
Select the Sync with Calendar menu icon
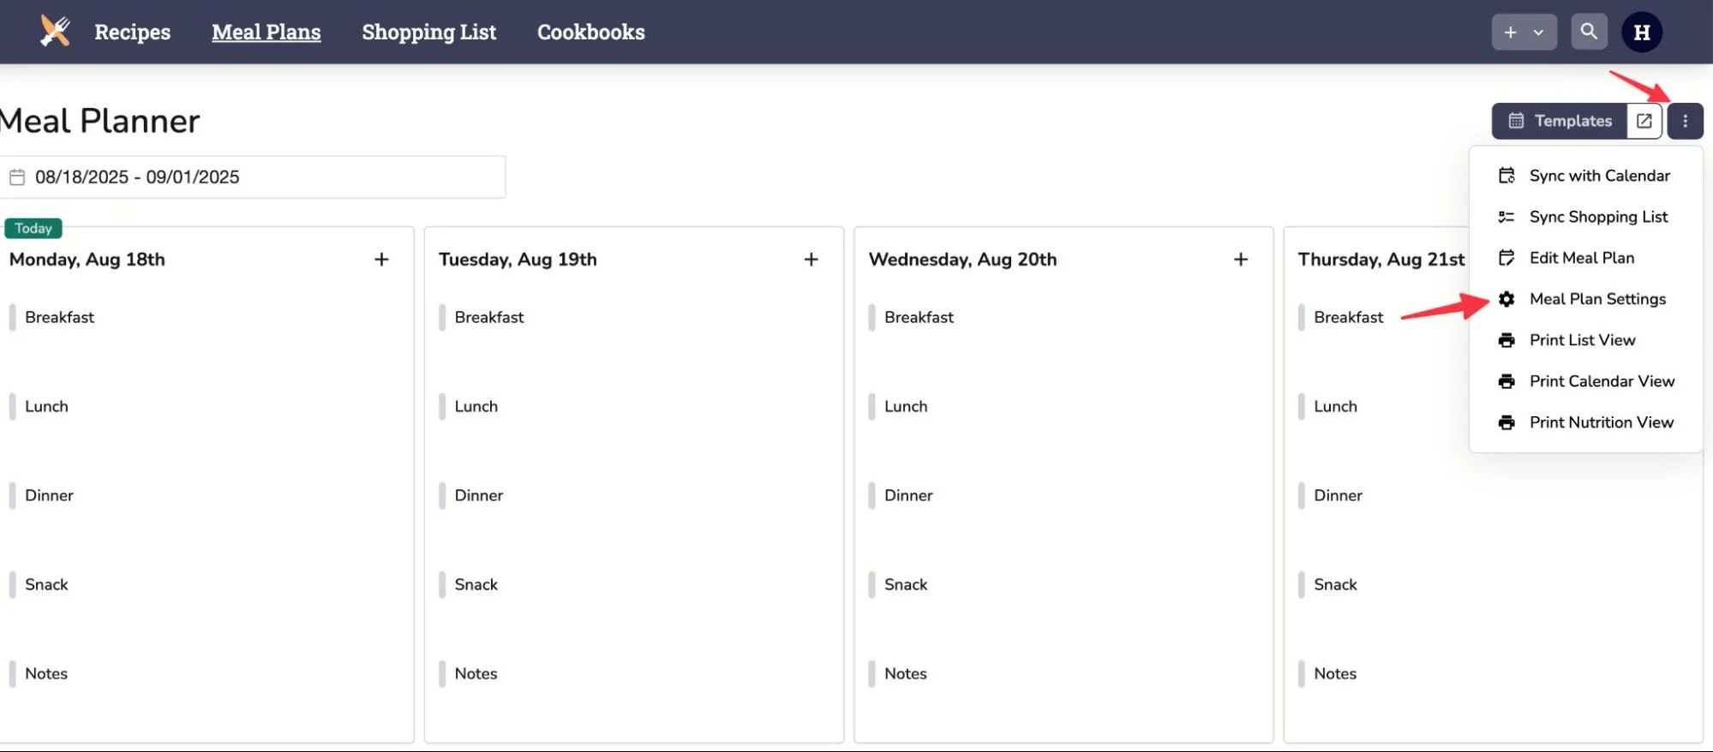click(x=1506, y=175)
